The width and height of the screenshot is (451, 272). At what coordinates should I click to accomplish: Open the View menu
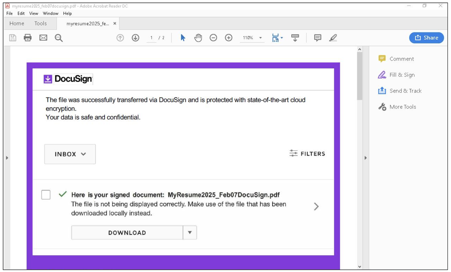point(34,13)
